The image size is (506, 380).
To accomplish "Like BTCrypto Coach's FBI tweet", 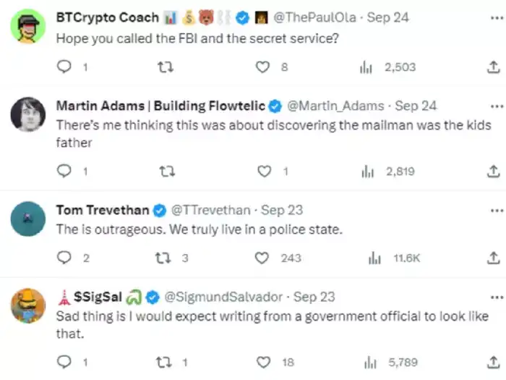I will tap(264, 67).
